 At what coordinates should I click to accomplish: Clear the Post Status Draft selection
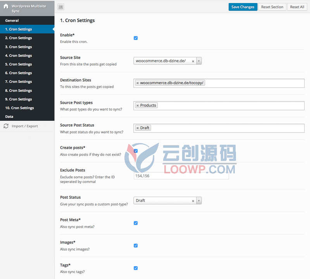pyautogui.click(x=193, y=201)
